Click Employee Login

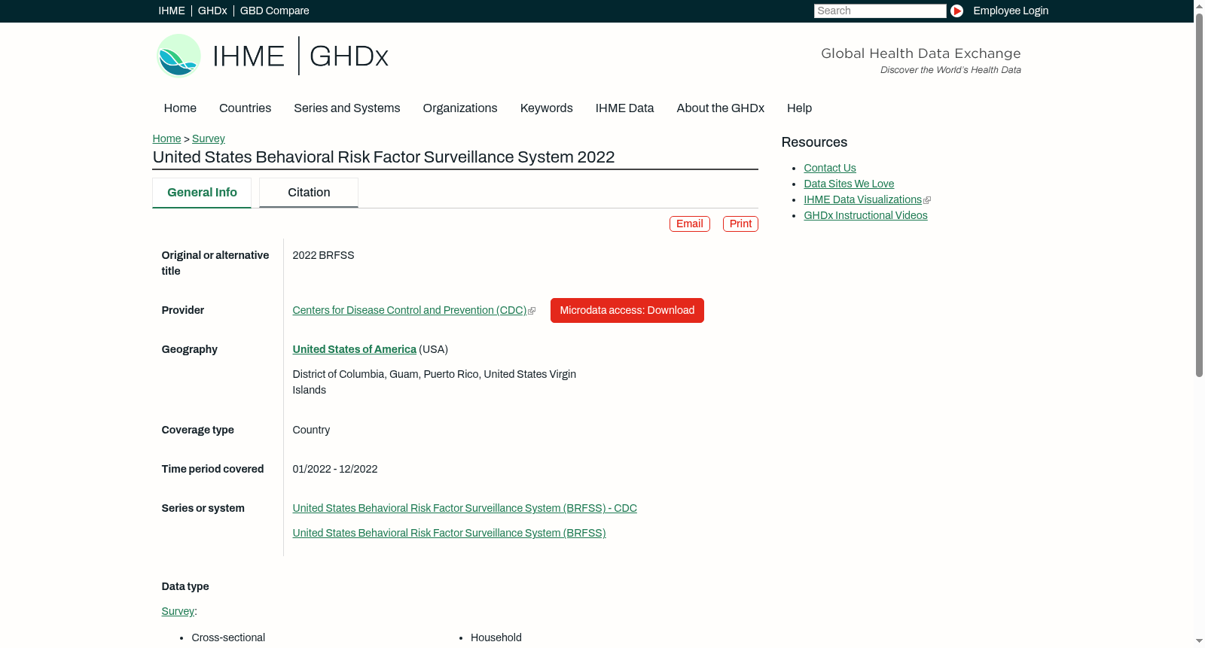click(x=1011, y=11)
